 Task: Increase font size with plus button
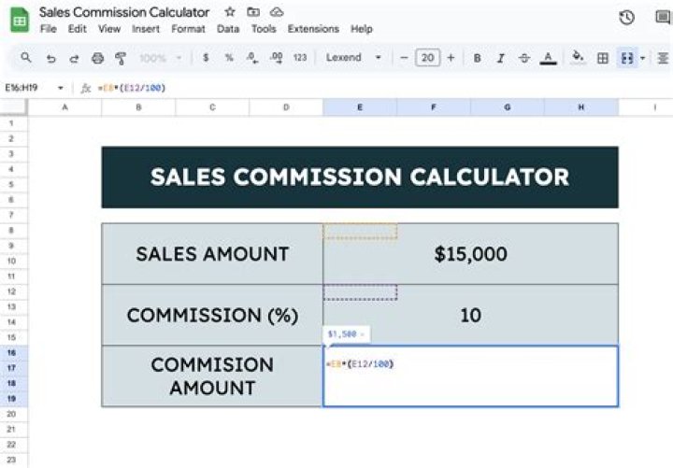coord(451,58)
